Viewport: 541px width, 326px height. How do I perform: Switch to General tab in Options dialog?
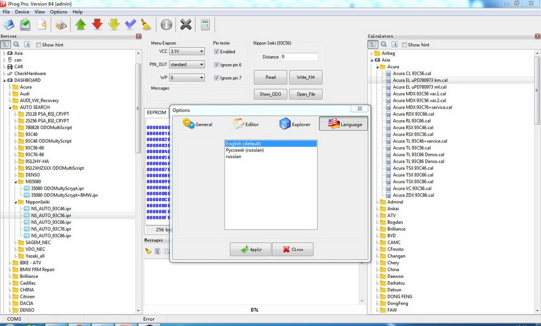(x=197, y=124)
